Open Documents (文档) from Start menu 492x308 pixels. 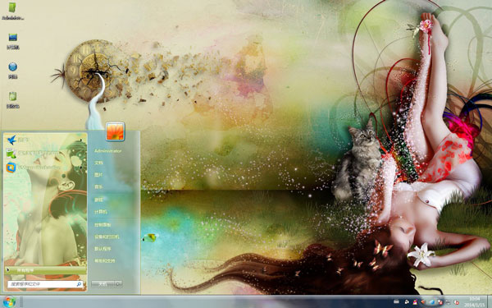98,163
